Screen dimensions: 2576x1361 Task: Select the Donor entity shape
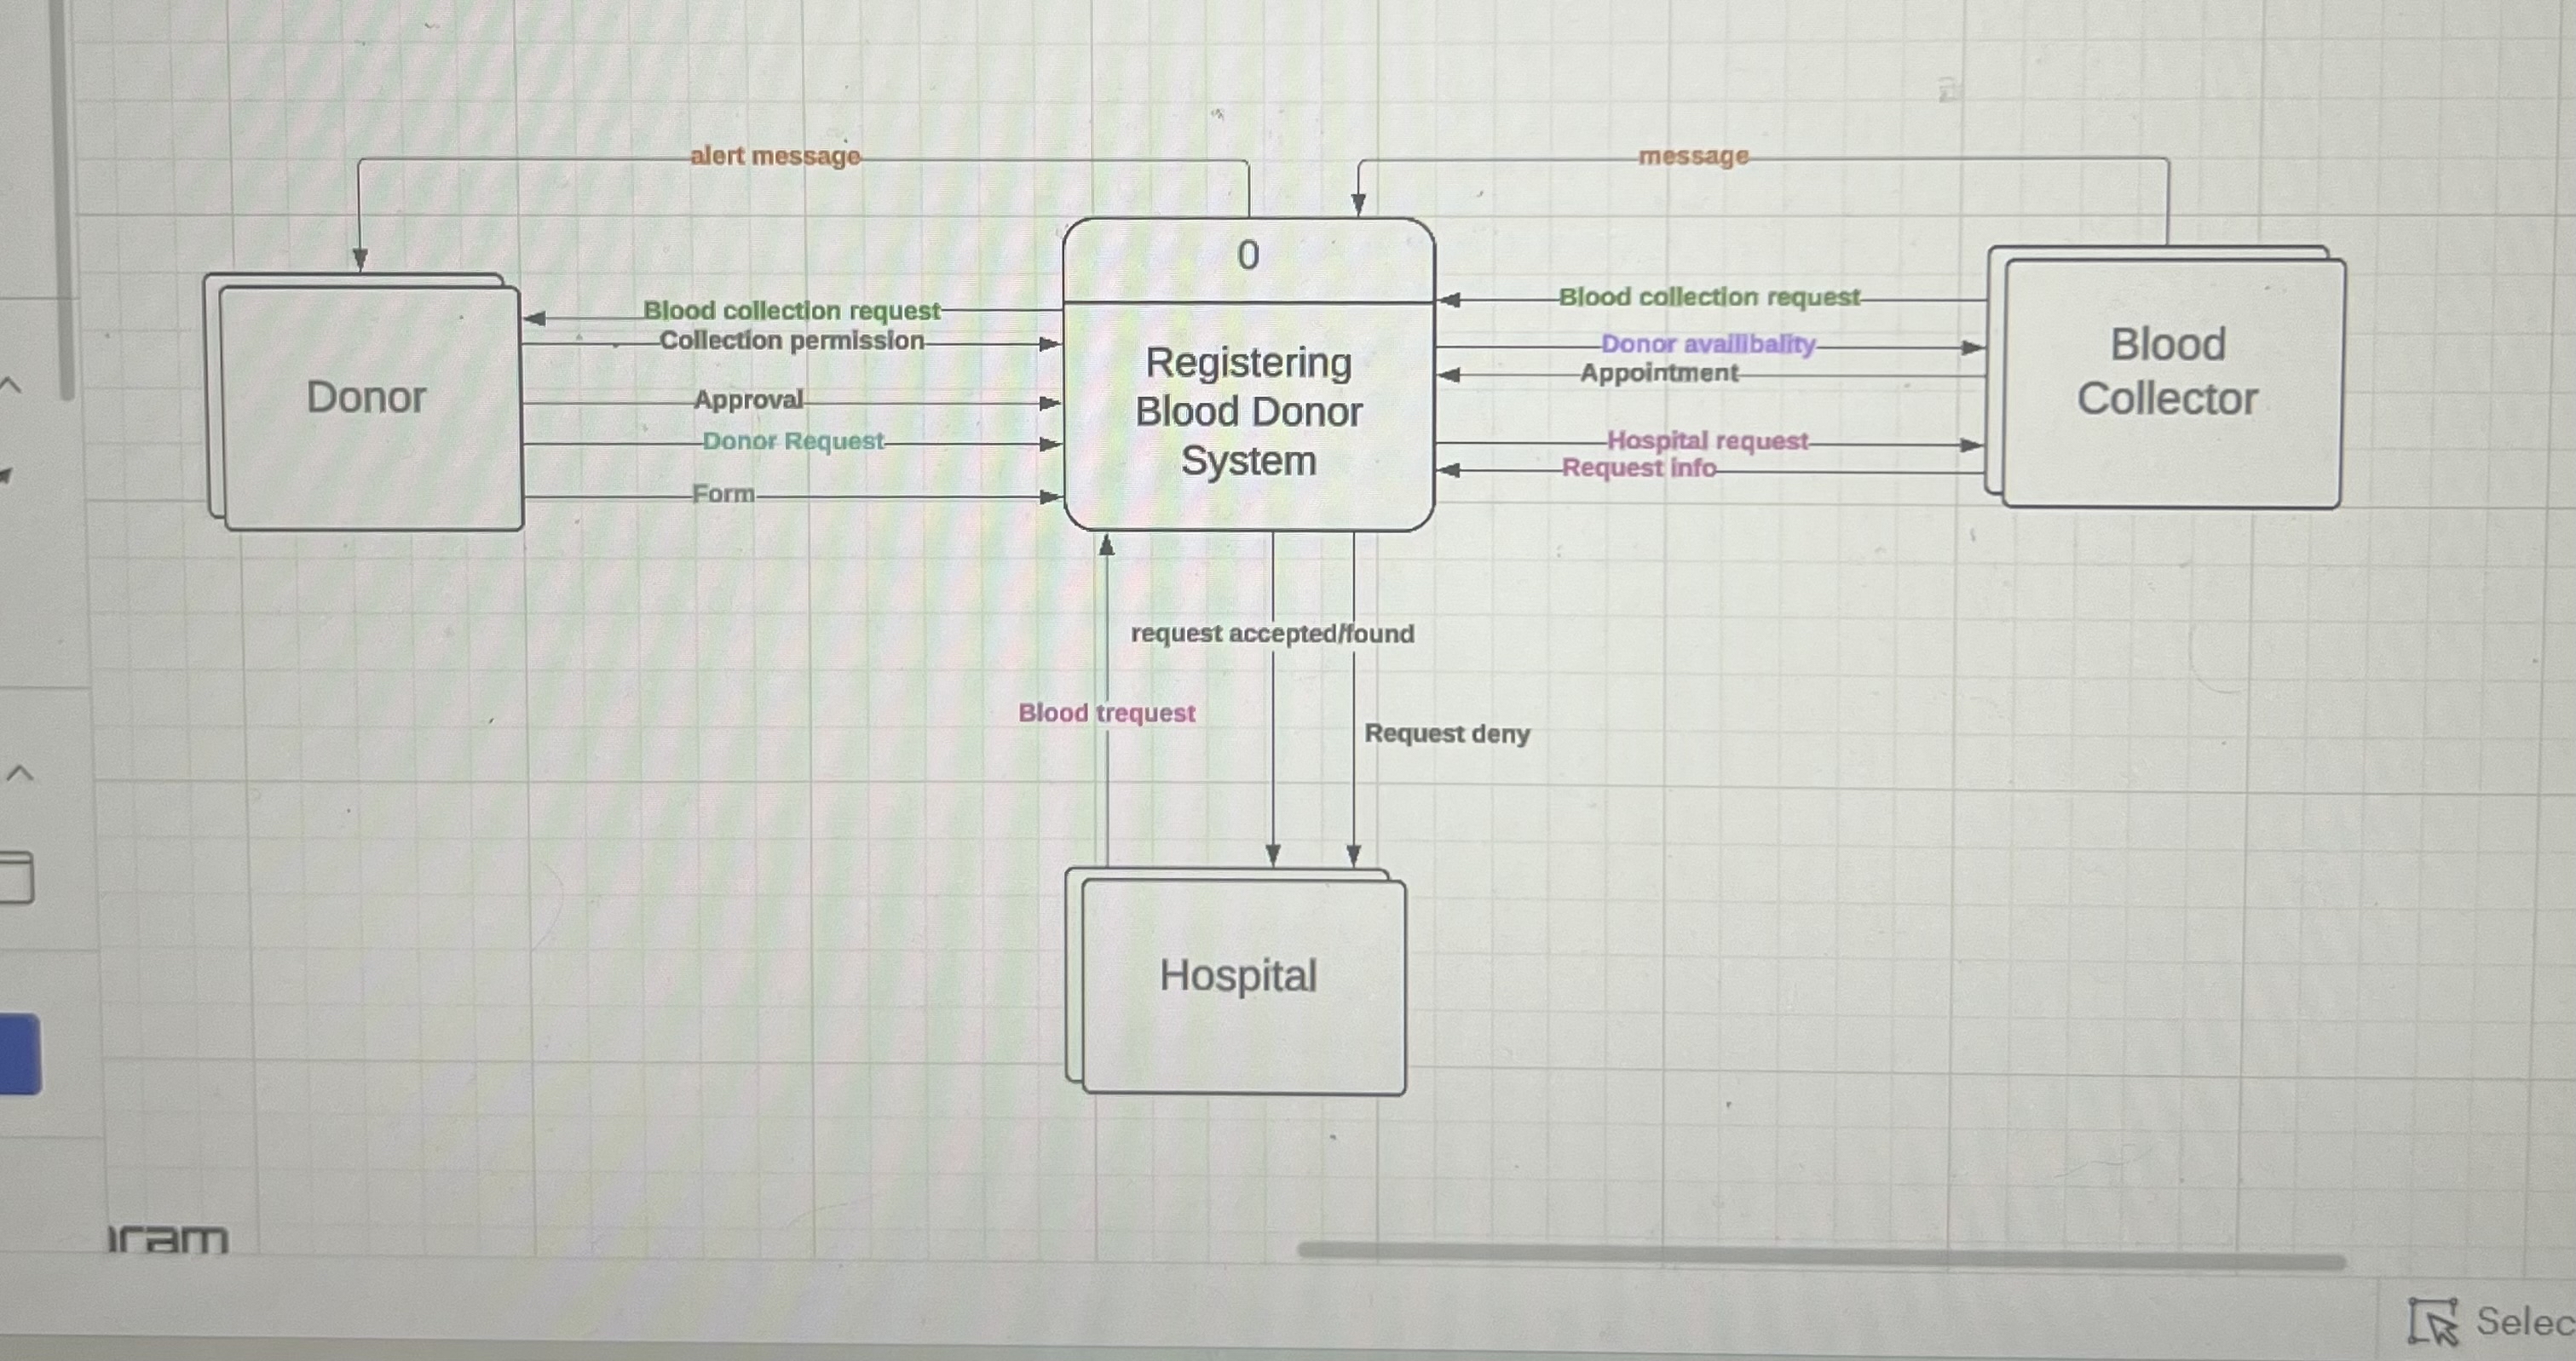coord(366,399)
